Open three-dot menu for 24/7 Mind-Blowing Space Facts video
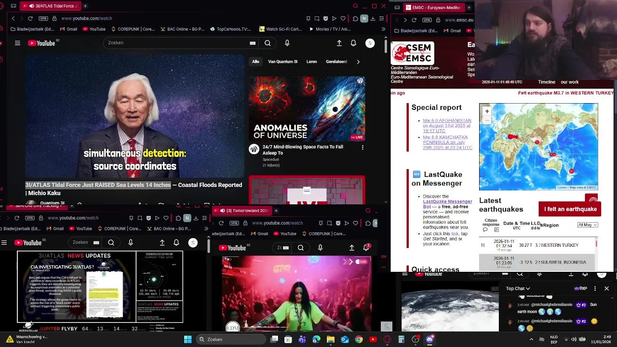617x347 pixels. (x=362, y=147)
